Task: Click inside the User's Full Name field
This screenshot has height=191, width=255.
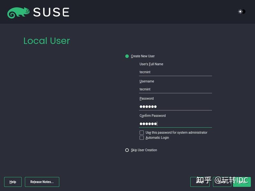Action: (175, 72)
